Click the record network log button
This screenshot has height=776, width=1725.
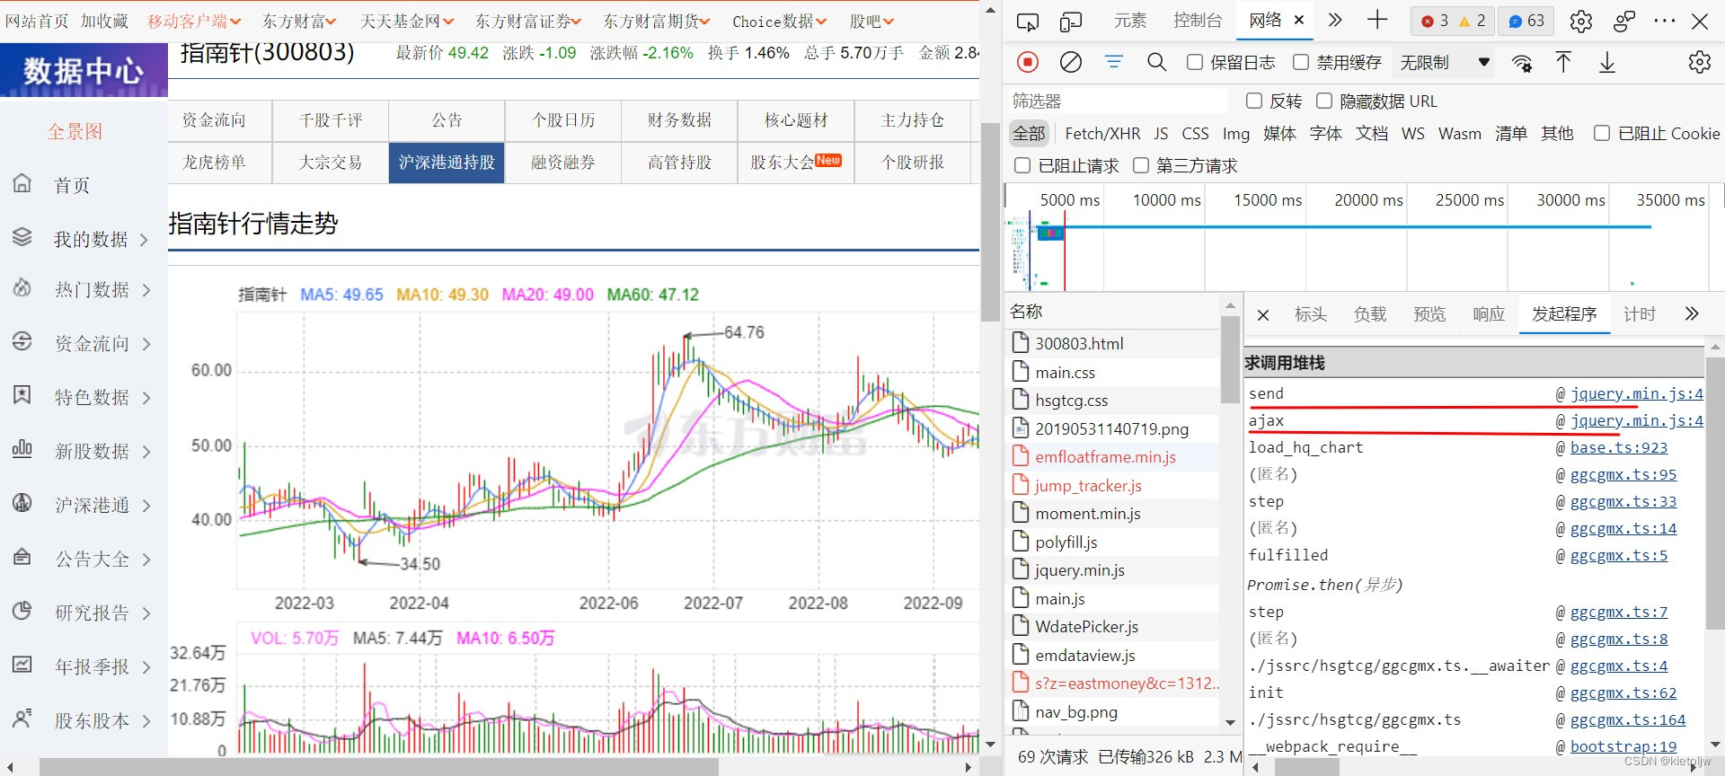coord(1028,62)
